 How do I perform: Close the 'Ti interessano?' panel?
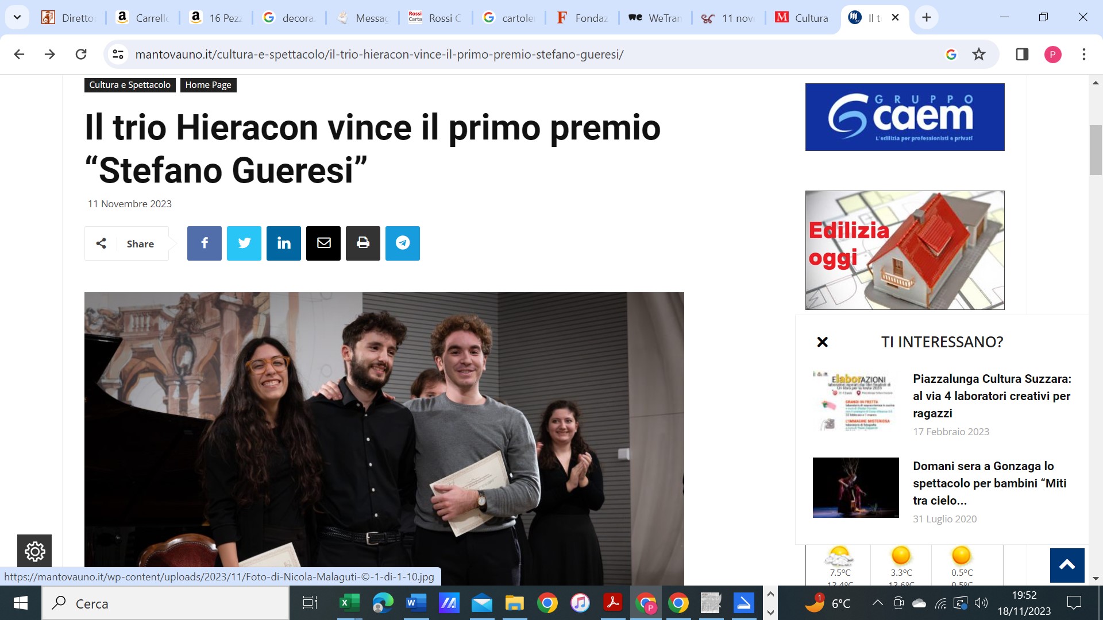click(x=822, y=342)
